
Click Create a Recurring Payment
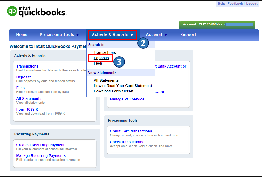[40, 145]
